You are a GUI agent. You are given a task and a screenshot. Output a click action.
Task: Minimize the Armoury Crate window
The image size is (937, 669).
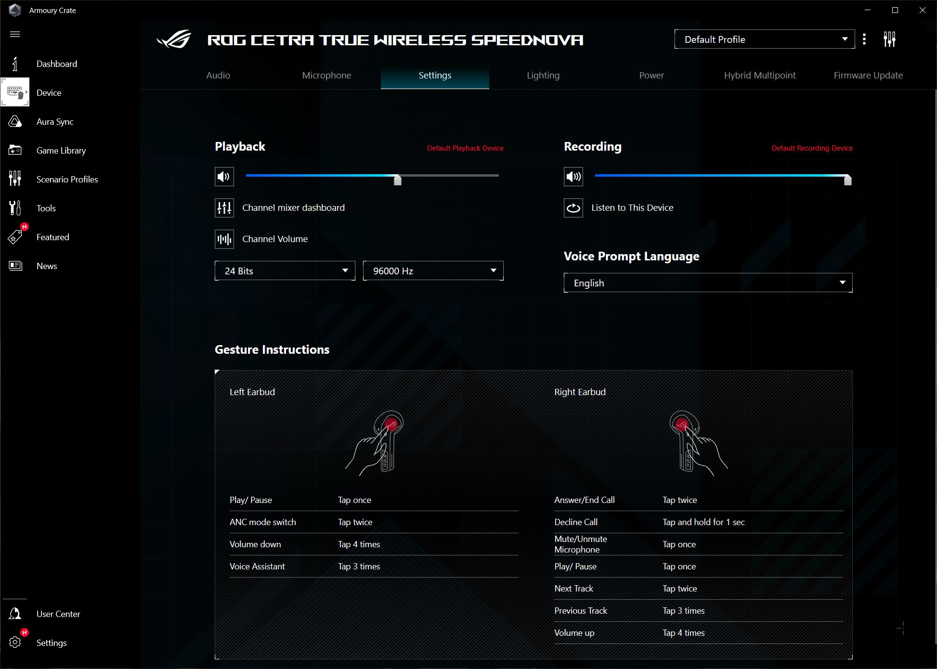coord(868,10)
